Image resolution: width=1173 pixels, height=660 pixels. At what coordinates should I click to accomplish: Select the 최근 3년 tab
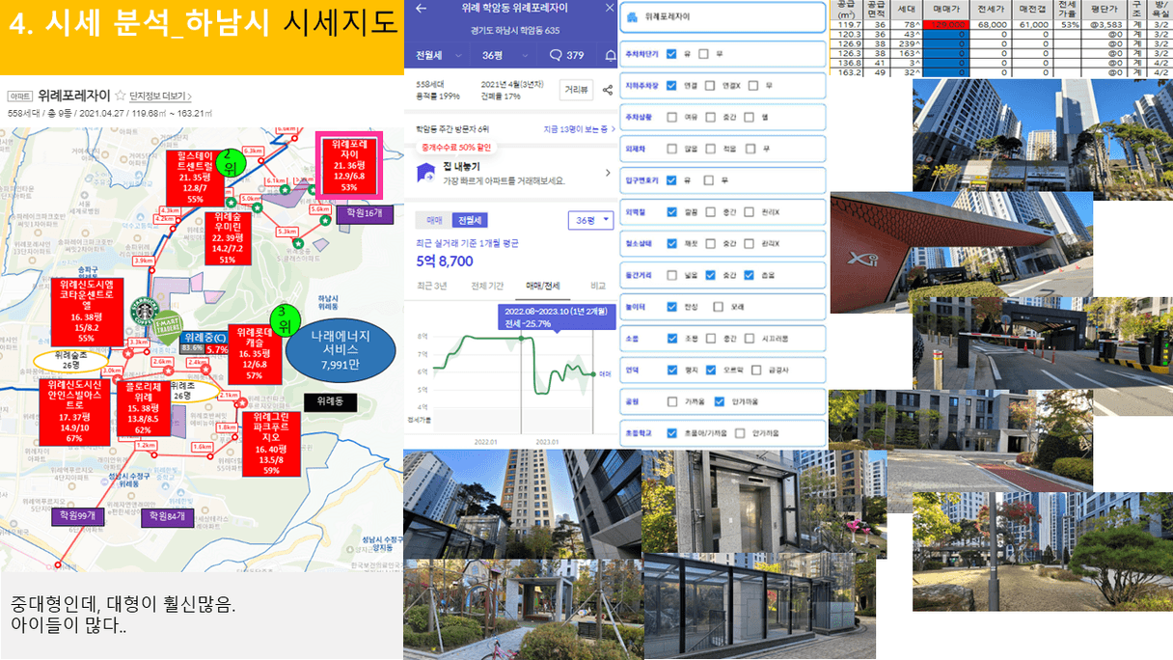coord(432,286)
